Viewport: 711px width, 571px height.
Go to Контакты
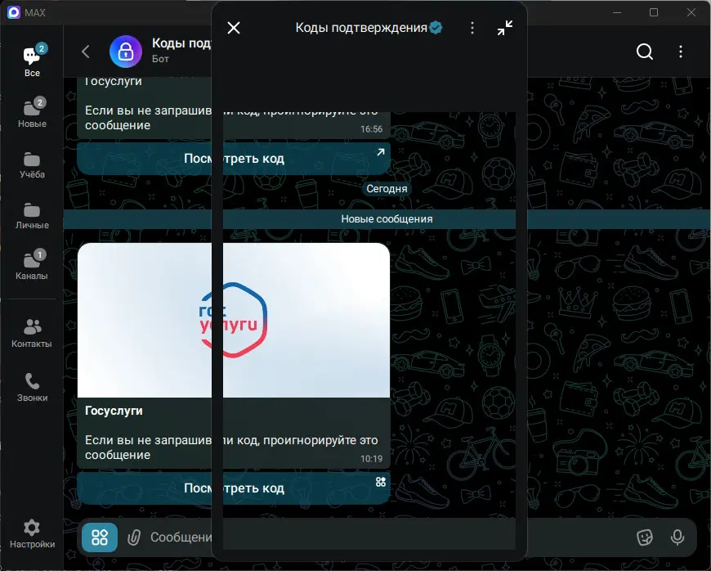pyautogui.click(x=32, y=333)
